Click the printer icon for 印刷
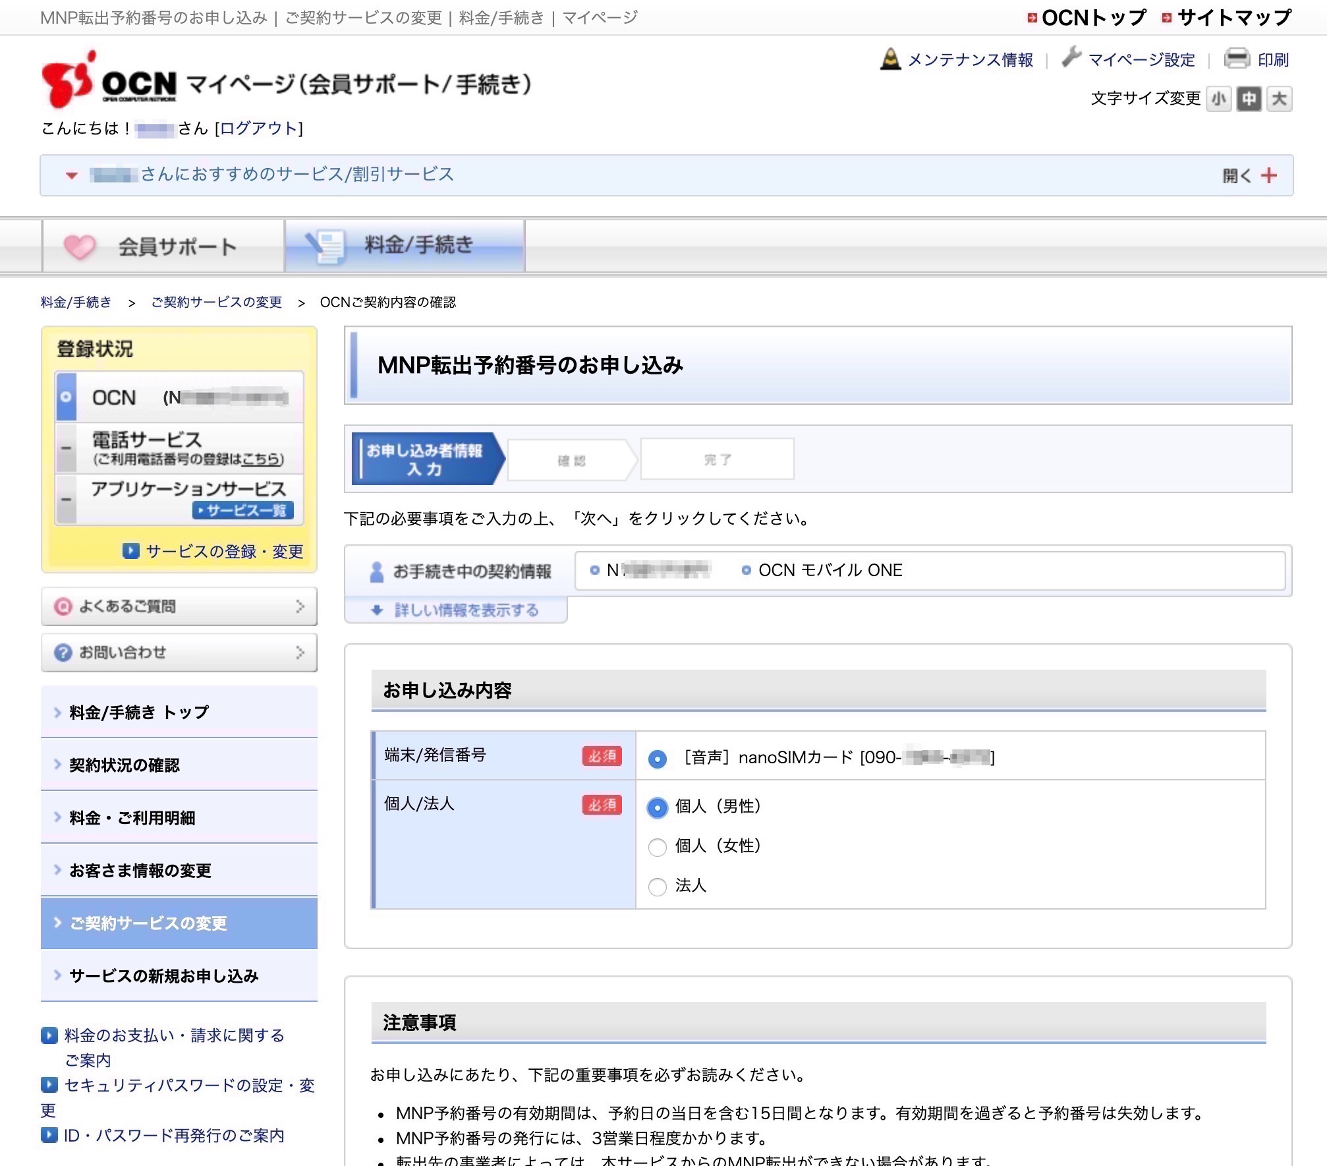 (x=1237, y=59)
